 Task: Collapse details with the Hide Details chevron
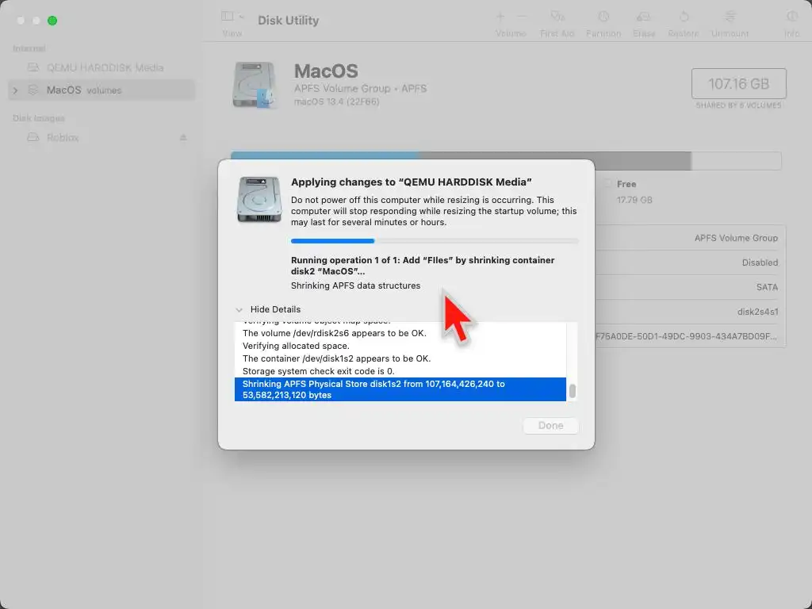click(239, 310)
